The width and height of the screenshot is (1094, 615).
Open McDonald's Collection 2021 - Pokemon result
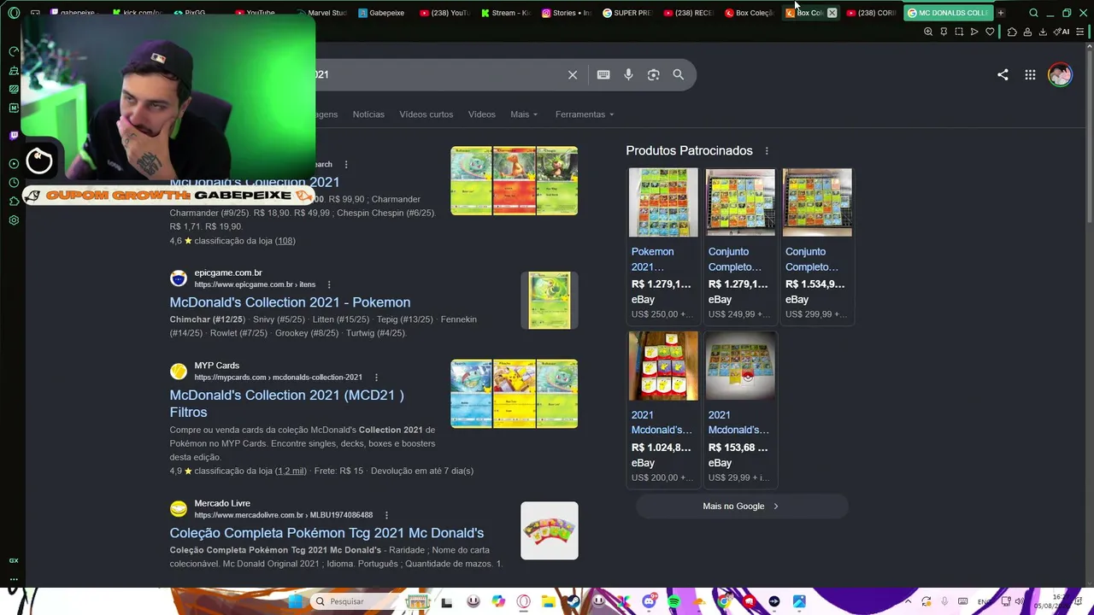tap(290, 302)
